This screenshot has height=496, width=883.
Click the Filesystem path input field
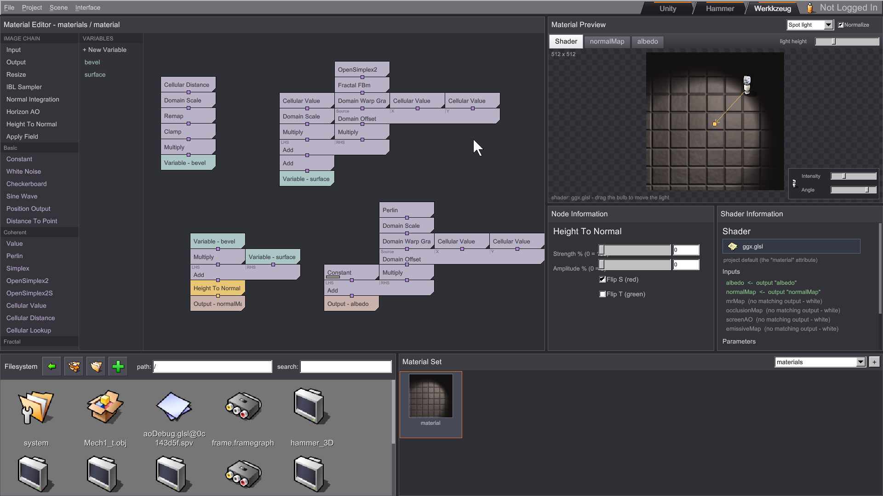(212, 366)
